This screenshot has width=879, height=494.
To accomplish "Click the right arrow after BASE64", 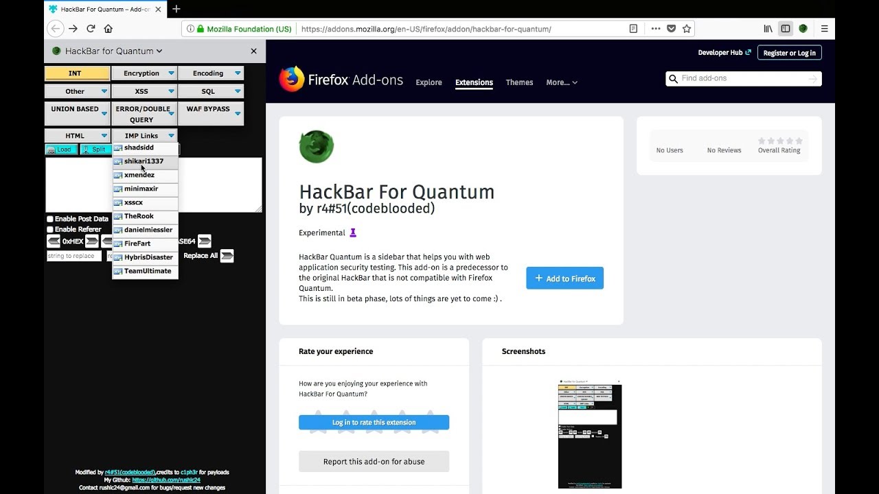I will click(204, 241).
